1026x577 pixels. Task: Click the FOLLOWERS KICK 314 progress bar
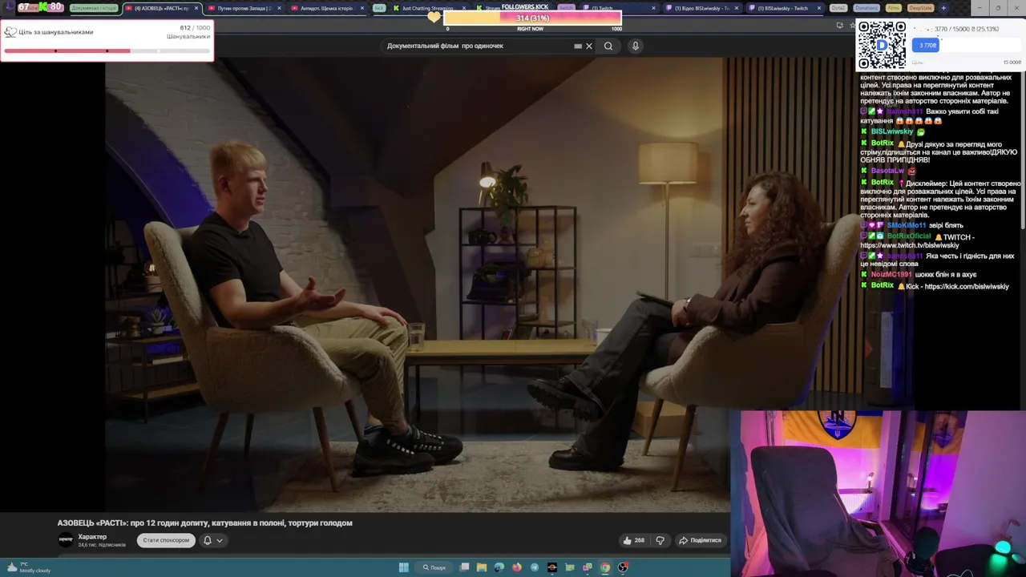pyautogui.click(x=532, y=18)
